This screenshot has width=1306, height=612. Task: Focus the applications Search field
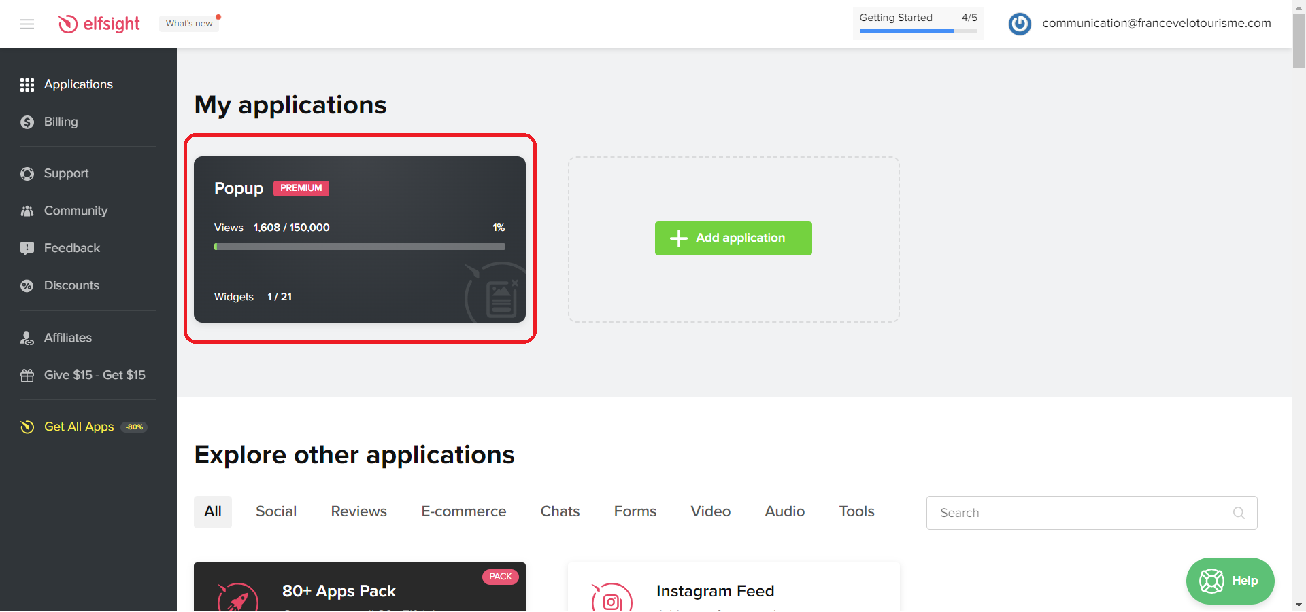1082,514
